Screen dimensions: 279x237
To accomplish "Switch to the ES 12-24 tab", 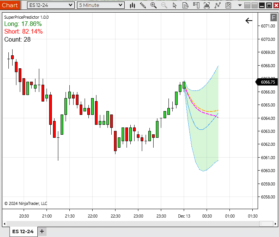I will (x=23, y=231).
